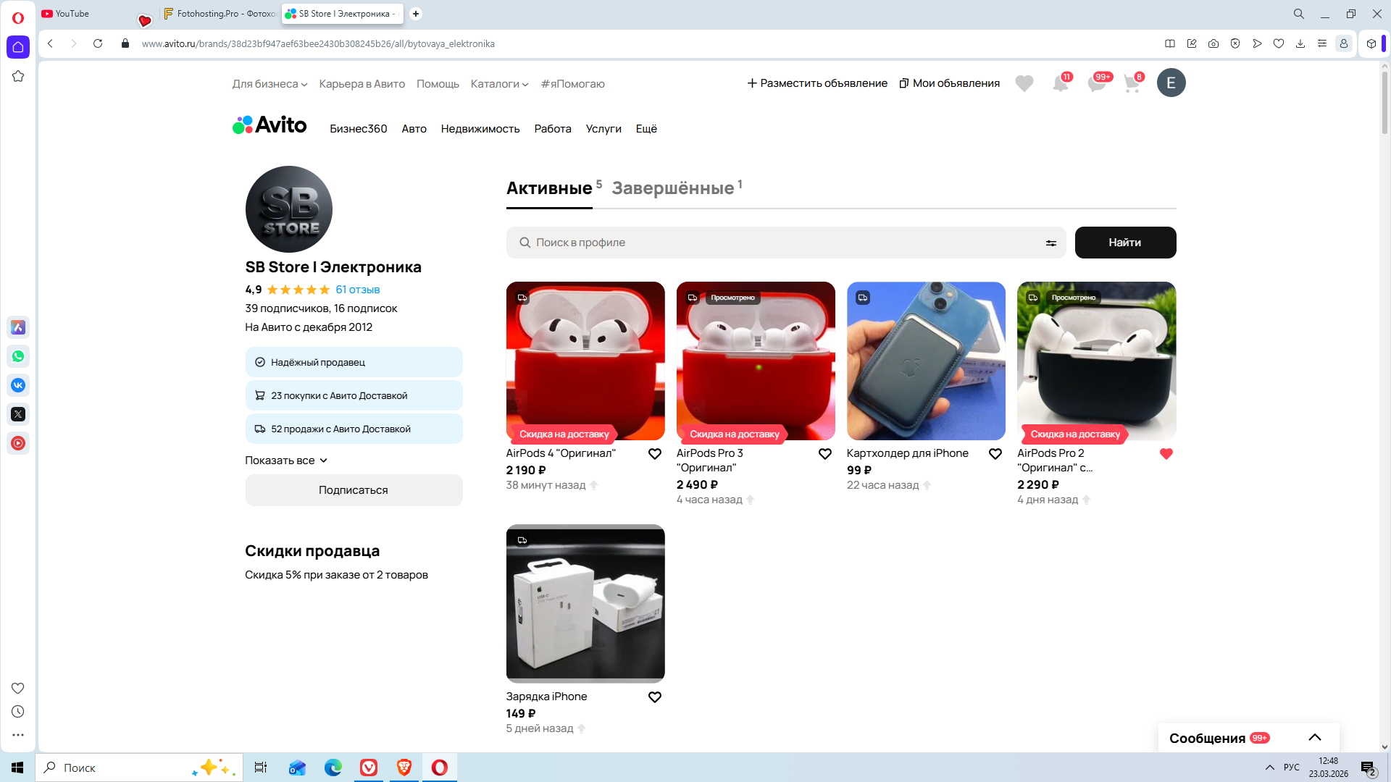Viewport: 1391px width, 782px height.
Task: Click the Подписаться button
Action: (354, 490)
